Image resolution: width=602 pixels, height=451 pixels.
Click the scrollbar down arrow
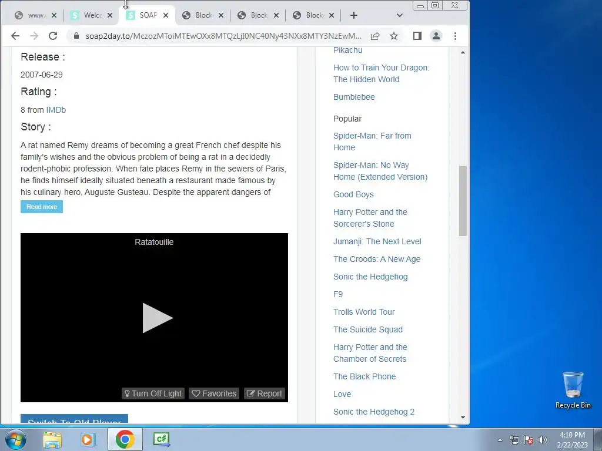(463, 418)
